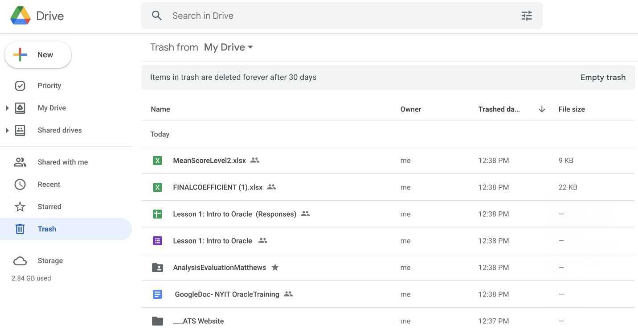Click the New button

click(38, 55)
